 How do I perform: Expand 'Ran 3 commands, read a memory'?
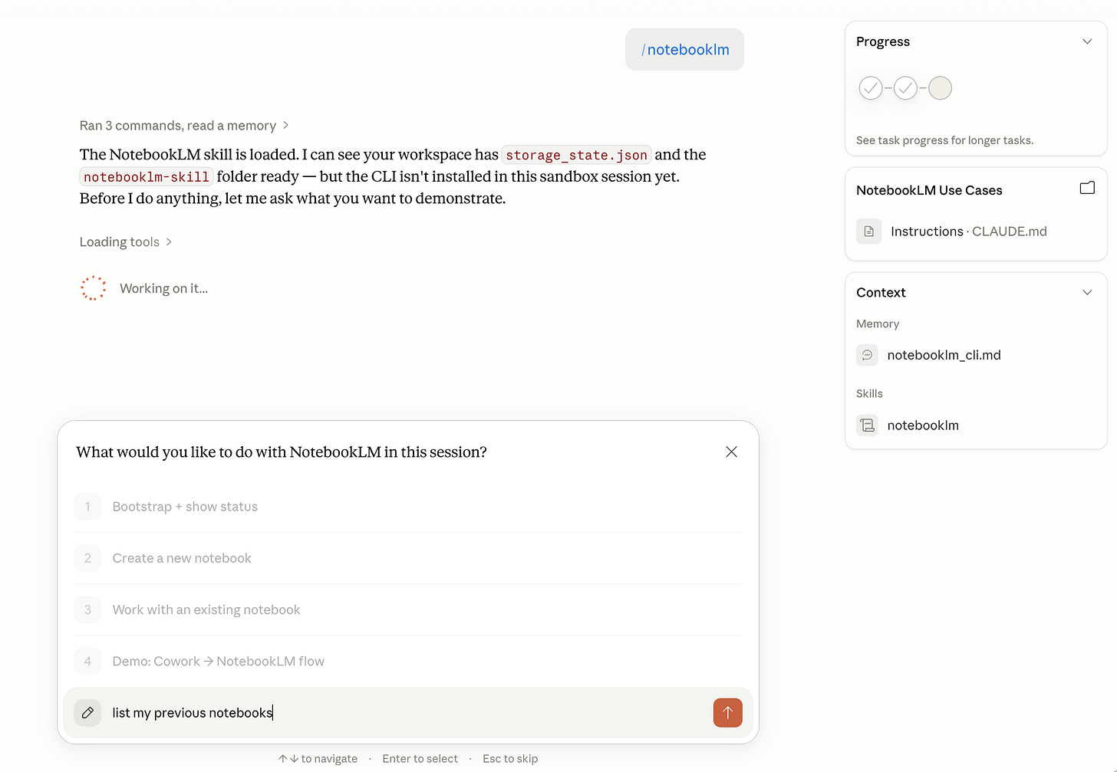click(x=184, y=125)
